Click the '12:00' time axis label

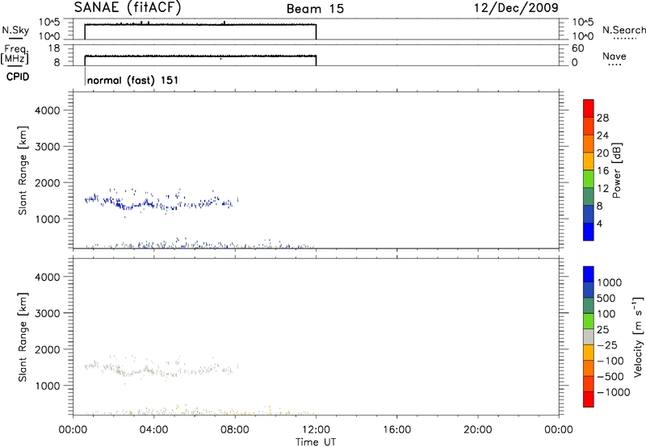[316, 430]
